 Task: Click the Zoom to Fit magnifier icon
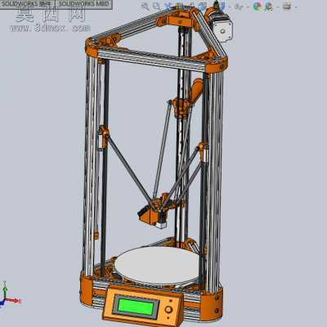(x=146, y=6)
